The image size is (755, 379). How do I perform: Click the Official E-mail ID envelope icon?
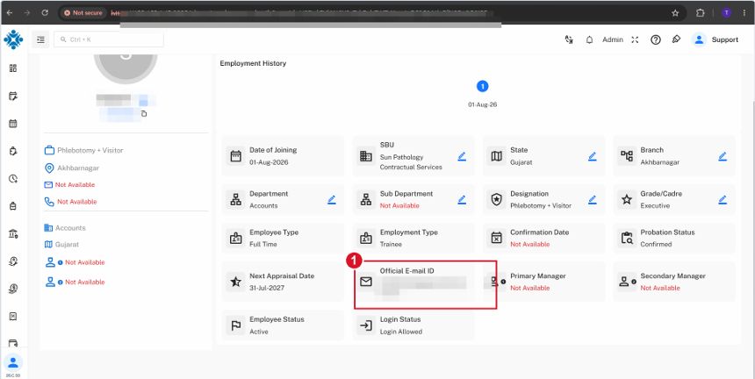coord(366,282)
